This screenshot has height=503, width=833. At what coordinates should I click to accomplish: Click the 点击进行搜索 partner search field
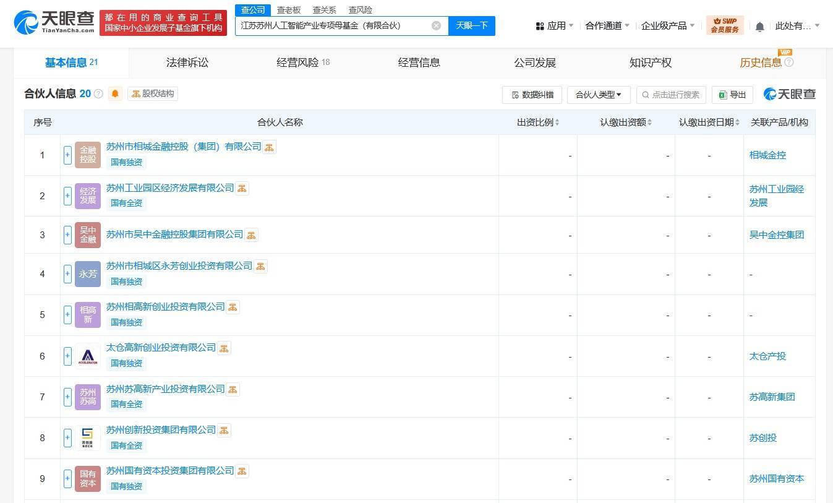[x=671, y=95]
